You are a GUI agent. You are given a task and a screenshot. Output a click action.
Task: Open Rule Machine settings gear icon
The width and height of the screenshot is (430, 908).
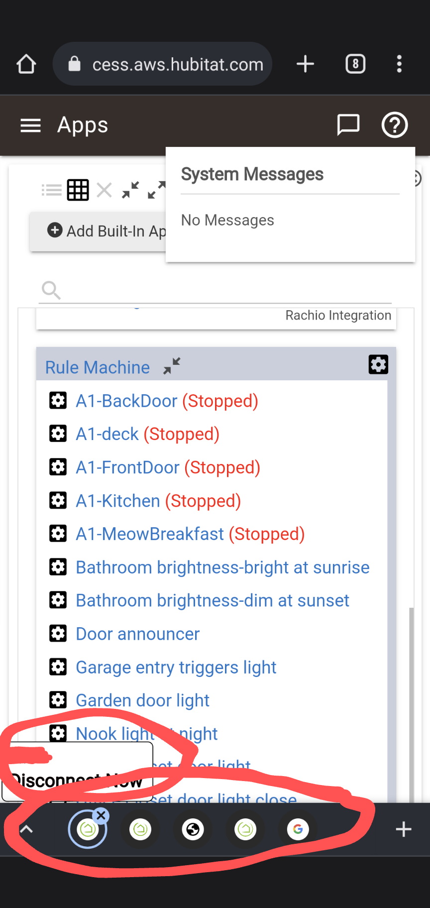[378, 364]
